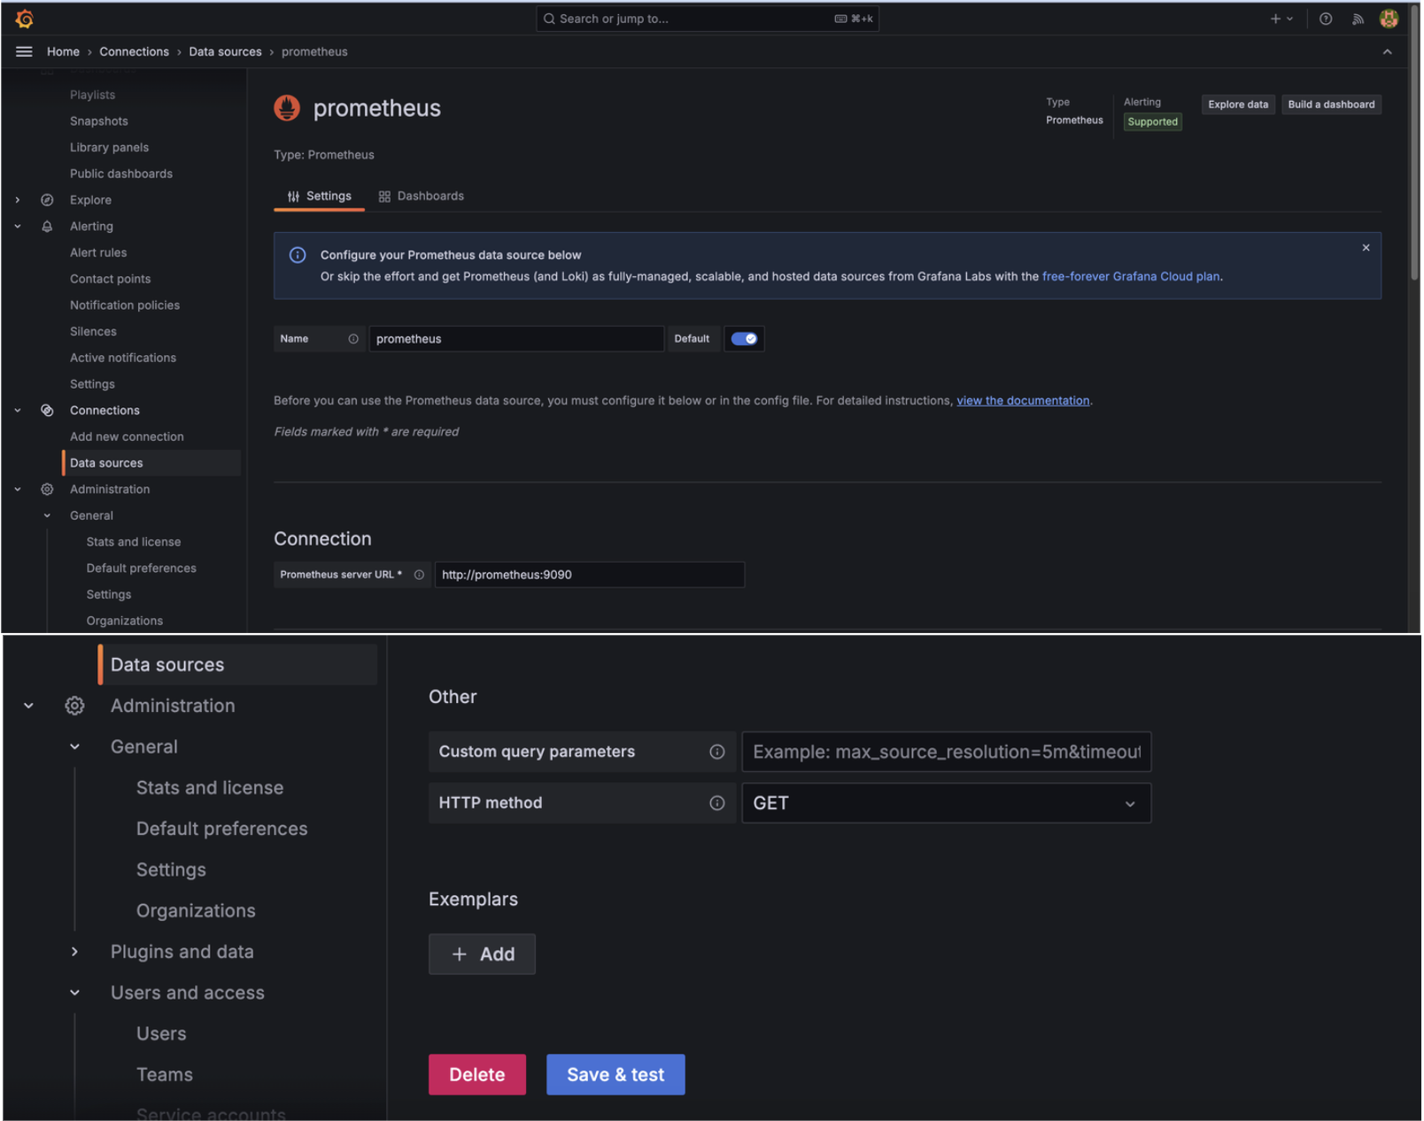This screenshot has width=1424, height=1121.
Task: Click the upper Administration gear icon
Action: pyautogui.click(x=47, y=490)
